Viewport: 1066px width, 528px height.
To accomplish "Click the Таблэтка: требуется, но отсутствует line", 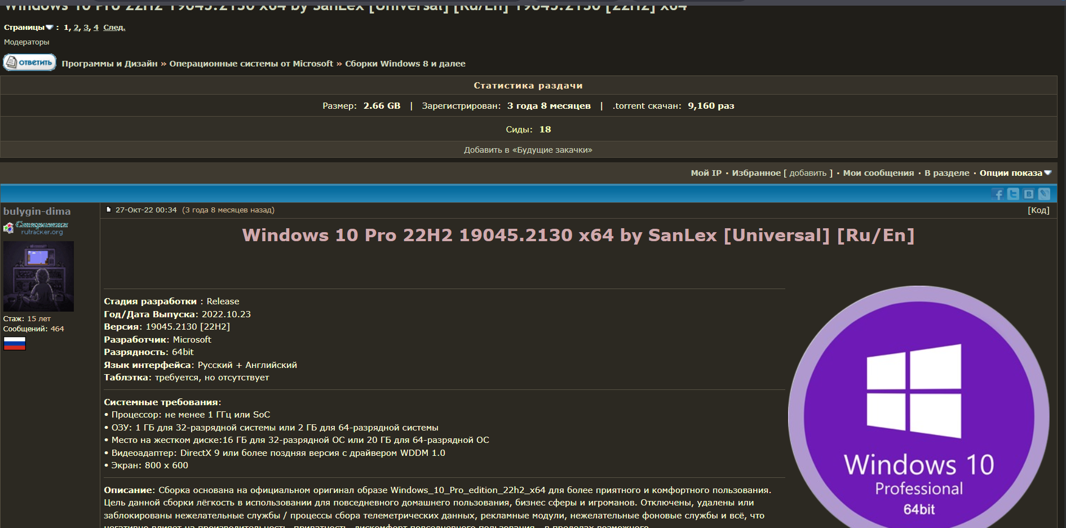I will click(186, 378).
